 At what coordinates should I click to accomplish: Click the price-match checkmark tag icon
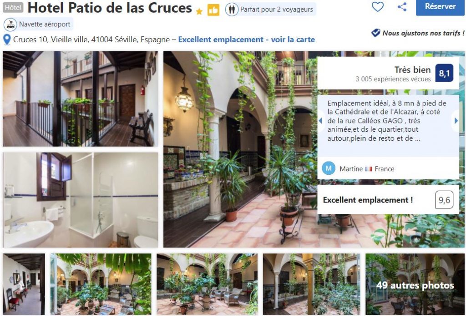point(375,33)
